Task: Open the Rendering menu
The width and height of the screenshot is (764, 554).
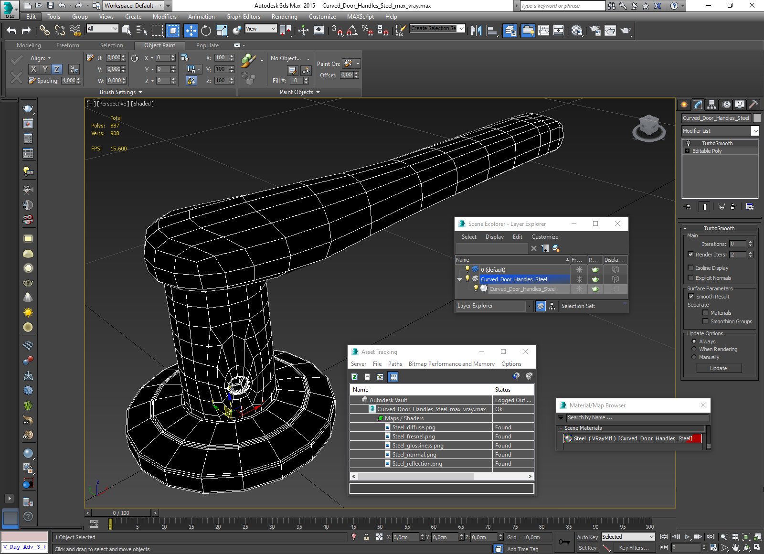Action: [284, 17]
